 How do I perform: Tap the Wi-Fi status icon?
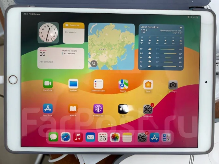click(189, 17)
